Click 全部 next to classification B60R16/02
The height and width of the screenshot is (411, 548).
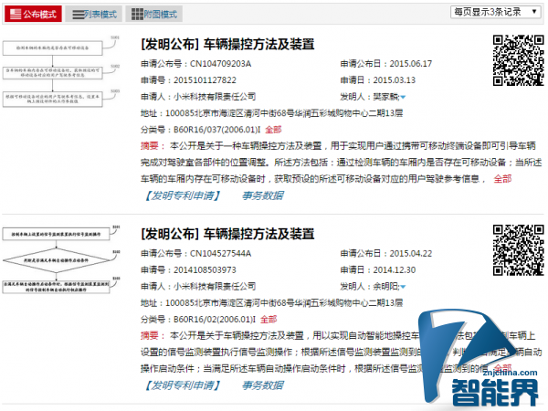266,320
